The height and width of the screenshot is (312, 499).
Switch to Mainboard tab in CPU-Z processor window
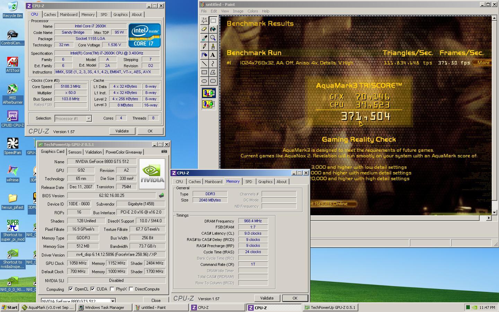[69, 15]
